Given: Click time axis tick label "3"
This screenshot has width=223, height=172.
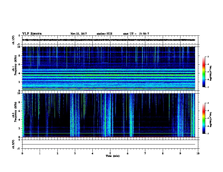Looking at the screenshot, I should 75,153.
